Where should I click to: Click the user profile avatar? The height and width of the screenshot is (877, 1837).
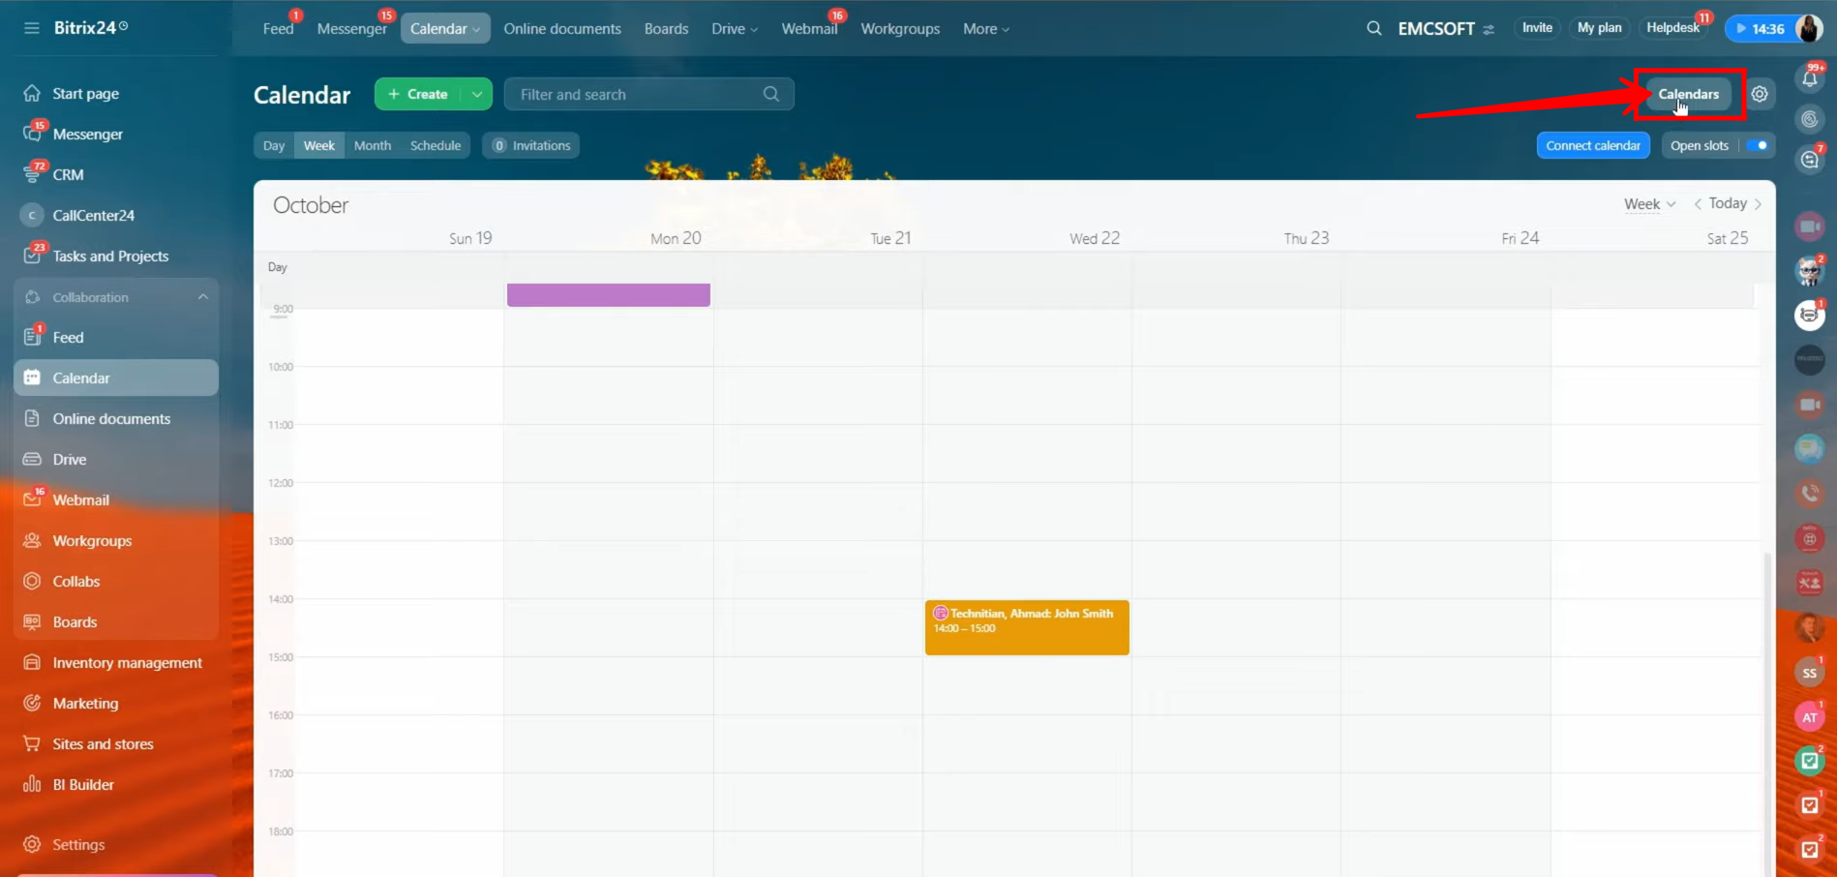[x=1807, y=28]
